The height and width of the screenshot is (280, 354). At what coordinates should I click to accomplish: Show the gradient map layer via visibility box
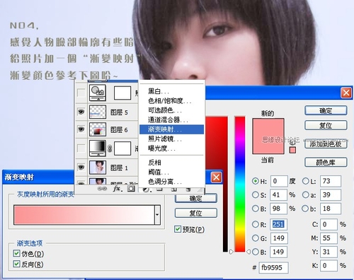pos(81,148)
